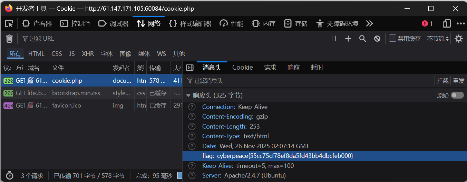Open the Cookie details tab
This screenshot has height=182, width=467.
[x=242, y=68]
